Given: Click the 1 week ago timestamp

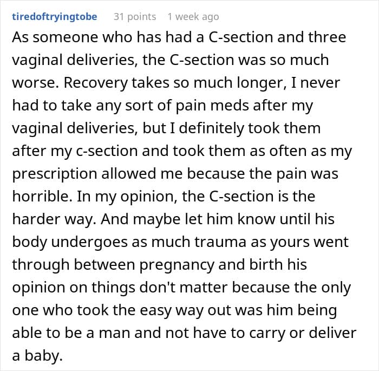Looking at the screenshot, I should (193, 17).
